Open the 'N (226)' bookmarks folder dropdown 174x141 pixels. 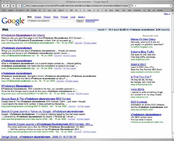tap(20, 10)
